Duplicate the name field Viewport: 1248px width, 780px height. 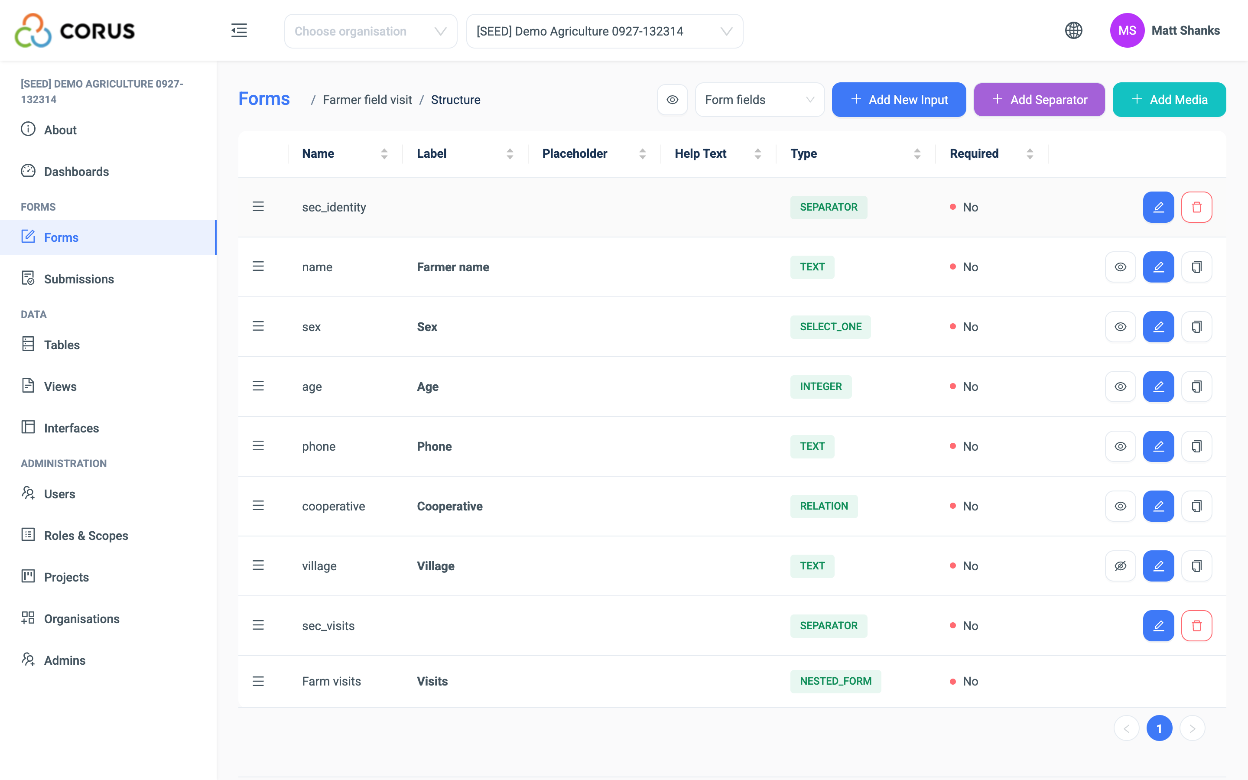pyautogui.click(x=1196, y=266)
